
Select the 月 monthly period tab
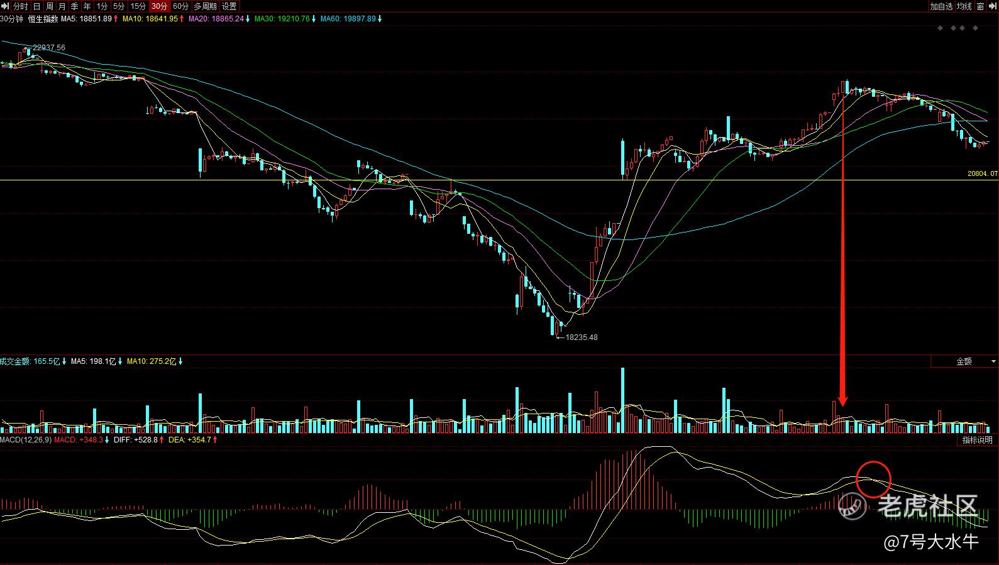[x=62, y=6]
